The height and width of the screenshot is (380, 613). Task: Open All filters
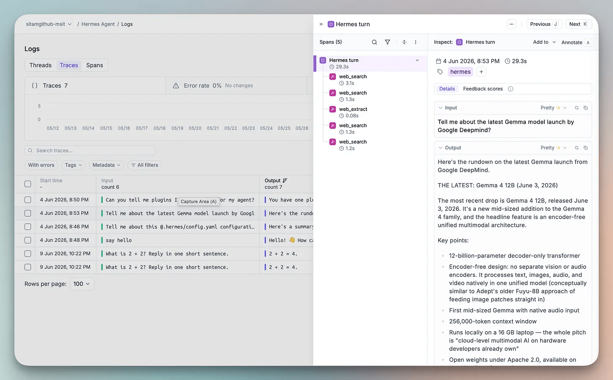click(x=144, y=165)
